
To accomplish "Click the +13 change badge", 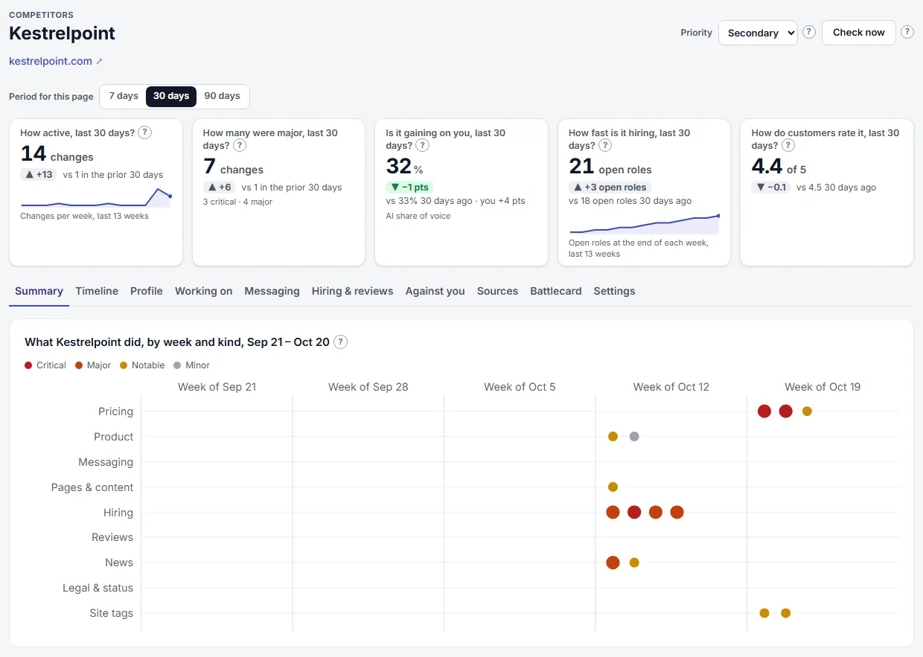I will [38, 175].
